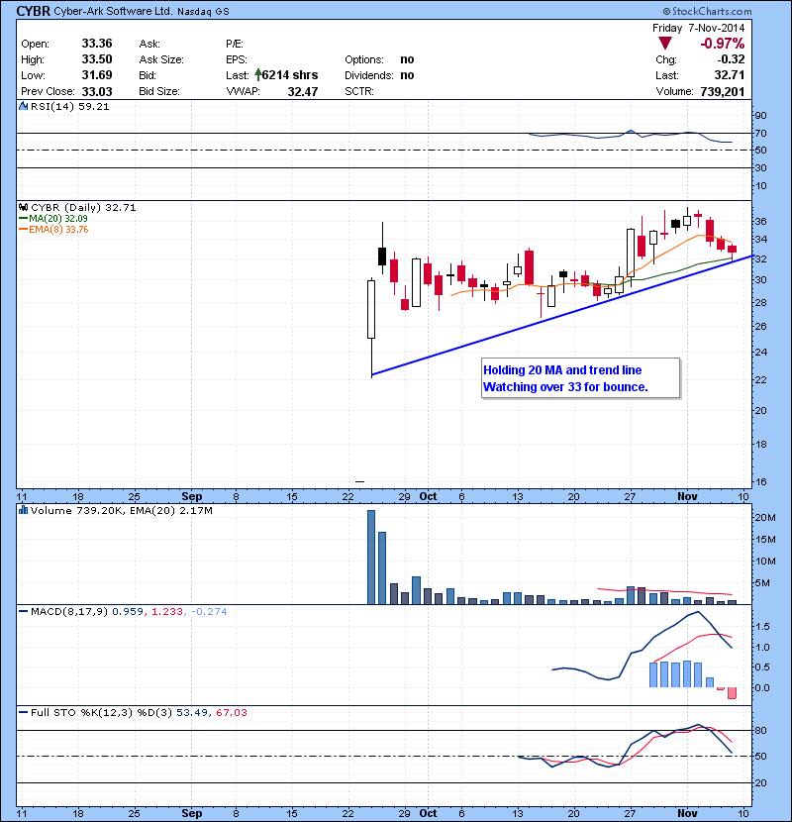Click the volume bars icon beside Volume 739.20K
792x822 pixels.
pos(23,510)
